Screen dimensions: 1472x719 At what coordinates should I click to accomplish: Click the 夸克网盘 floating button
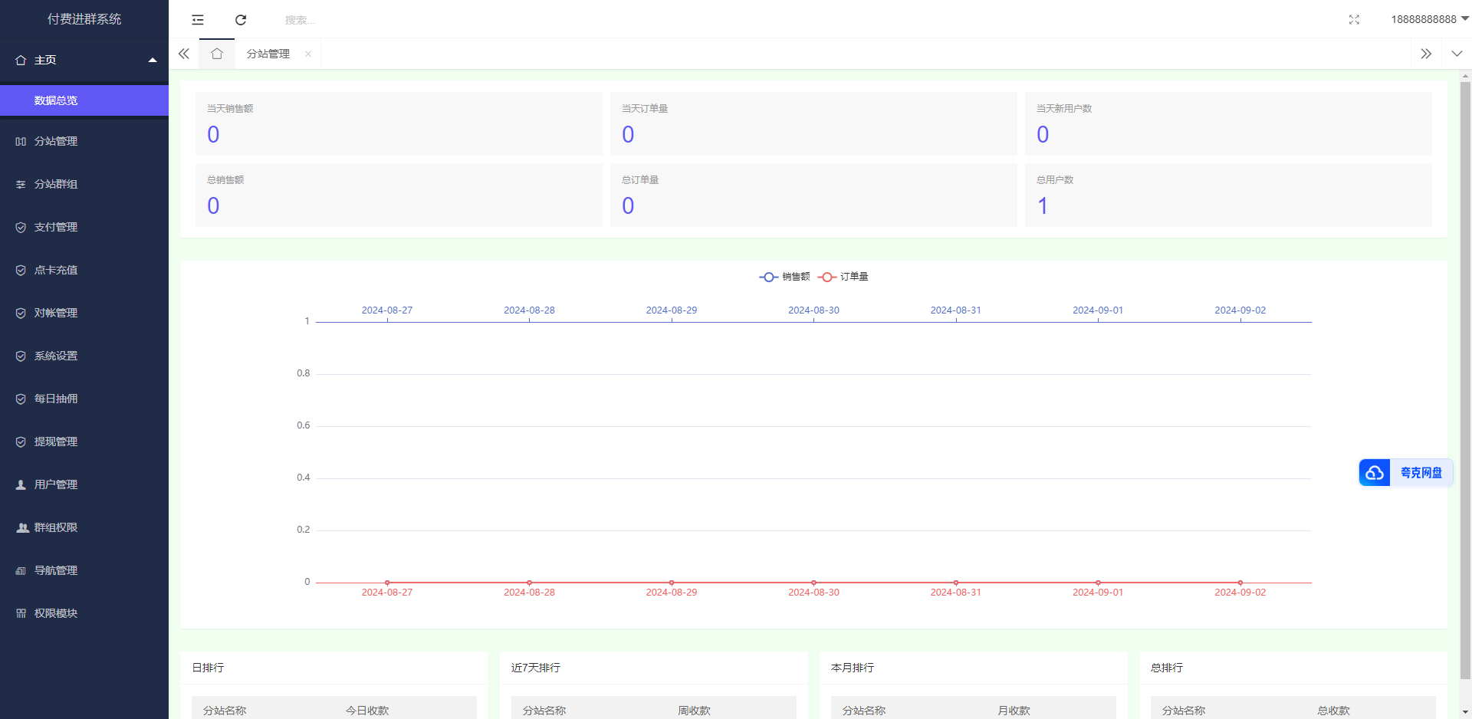(x=1406, y=473)
